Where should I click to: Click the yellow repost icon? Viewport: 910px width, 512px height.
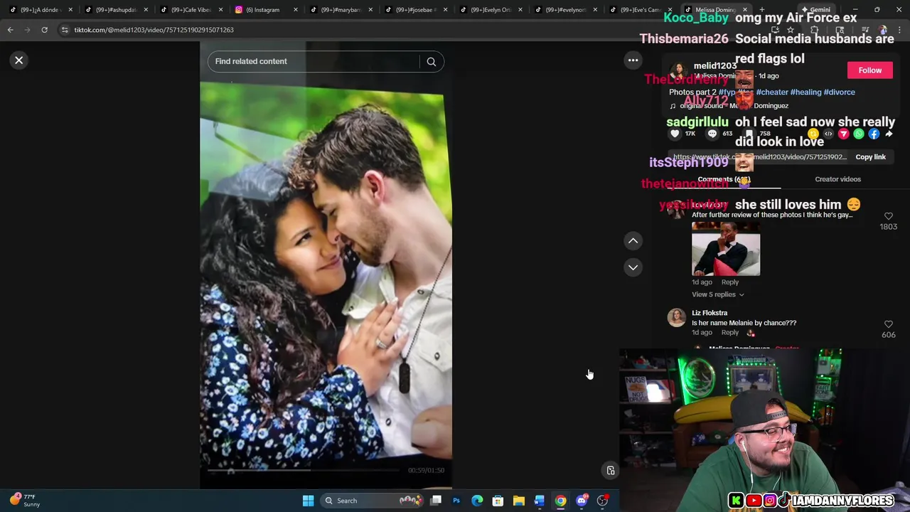point(814,134)
